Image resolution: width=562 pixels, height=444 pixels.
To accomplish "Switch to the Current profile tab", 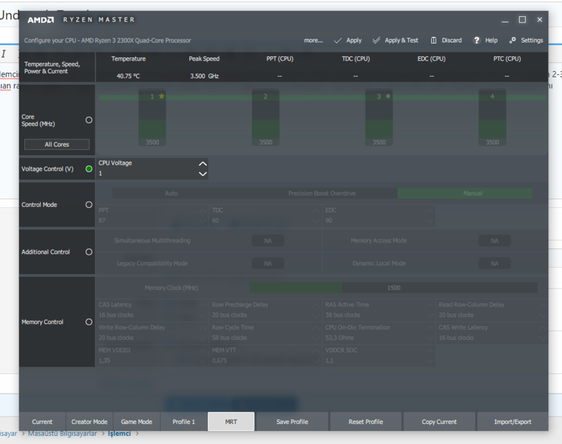I will tap(42, 422).
